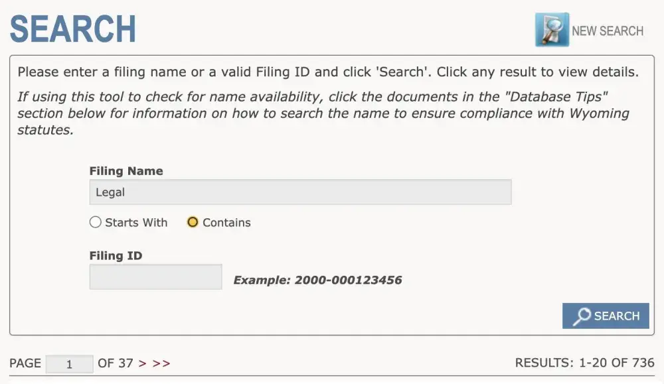
Task: Go to next page with single arrow
Action: (x=141, y=363)
